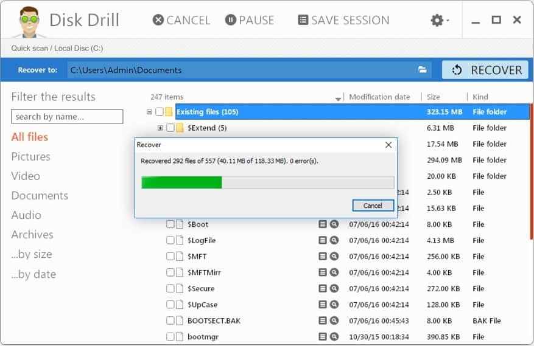Open the hex view icon for $Boot
This screenshot has height=346, width=534.
pos(323,224)
